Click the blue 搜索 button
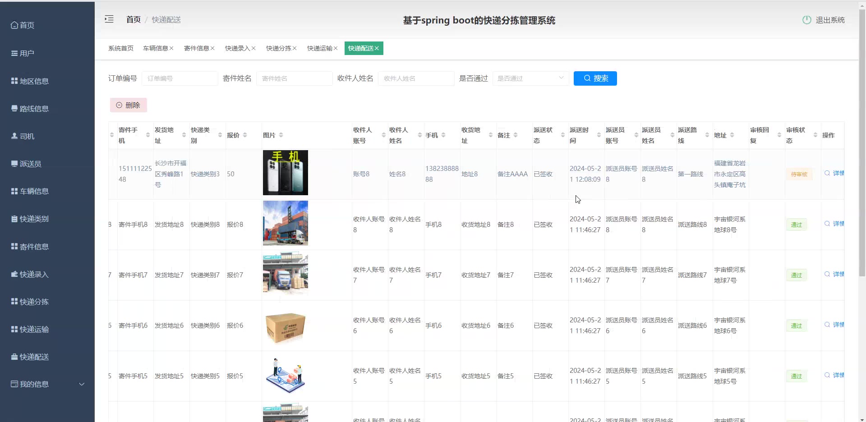The height and width of the screenshot is (422, 866). coord(595,78)
